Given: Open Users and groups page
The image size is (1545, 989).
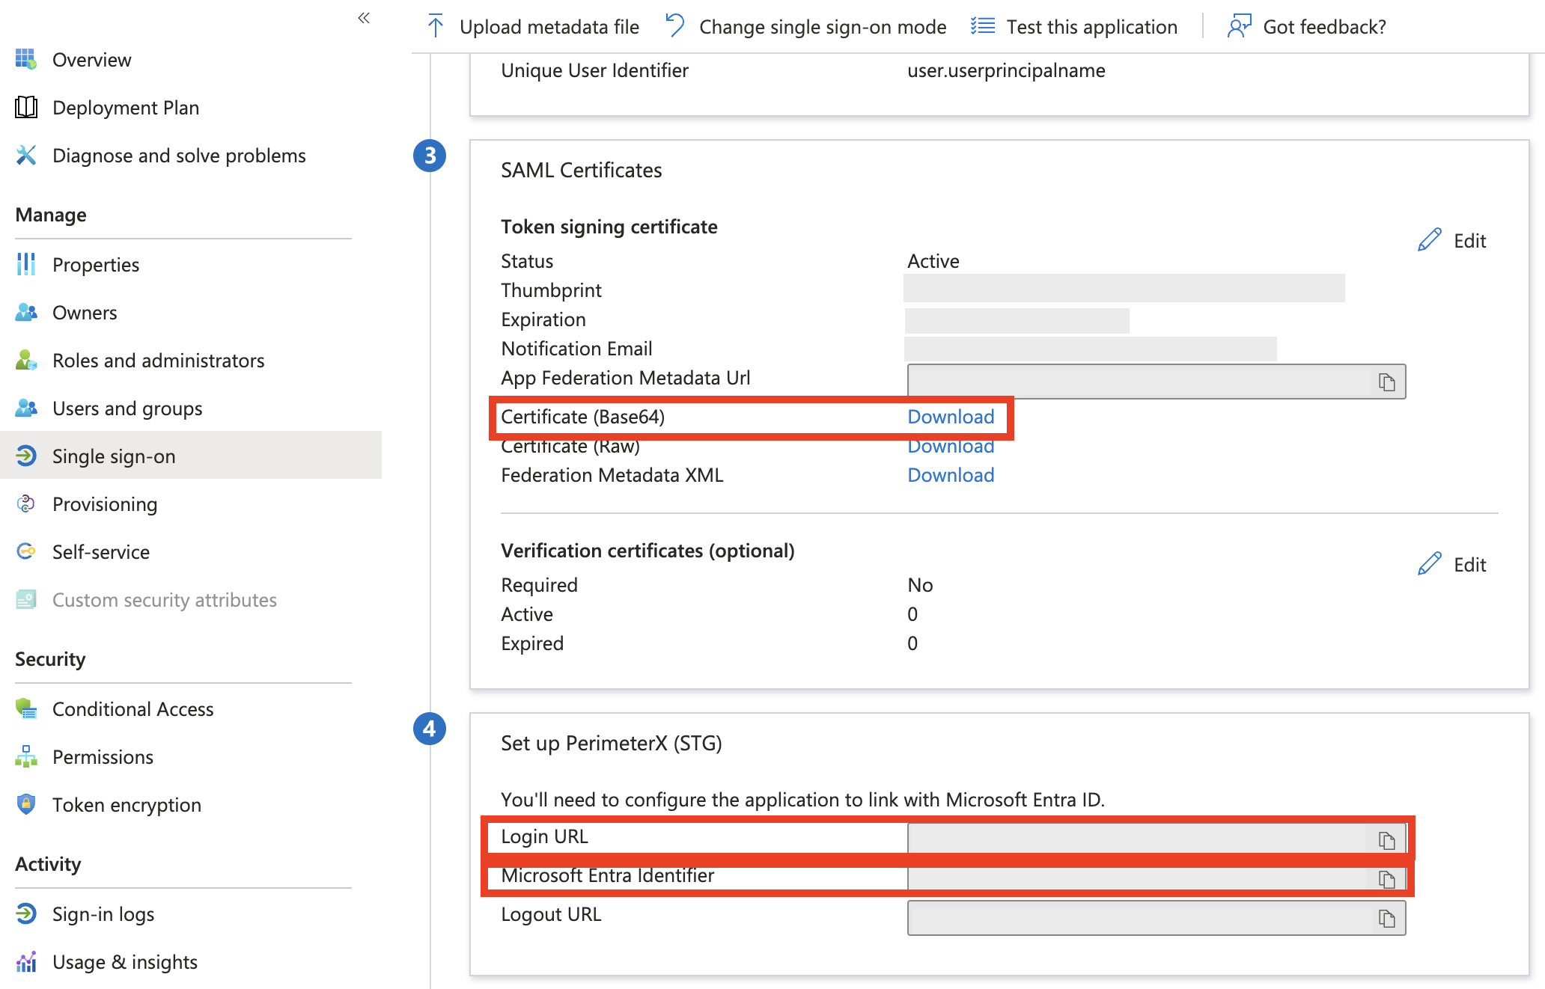Looking at the screenshot, I should 127,408.
